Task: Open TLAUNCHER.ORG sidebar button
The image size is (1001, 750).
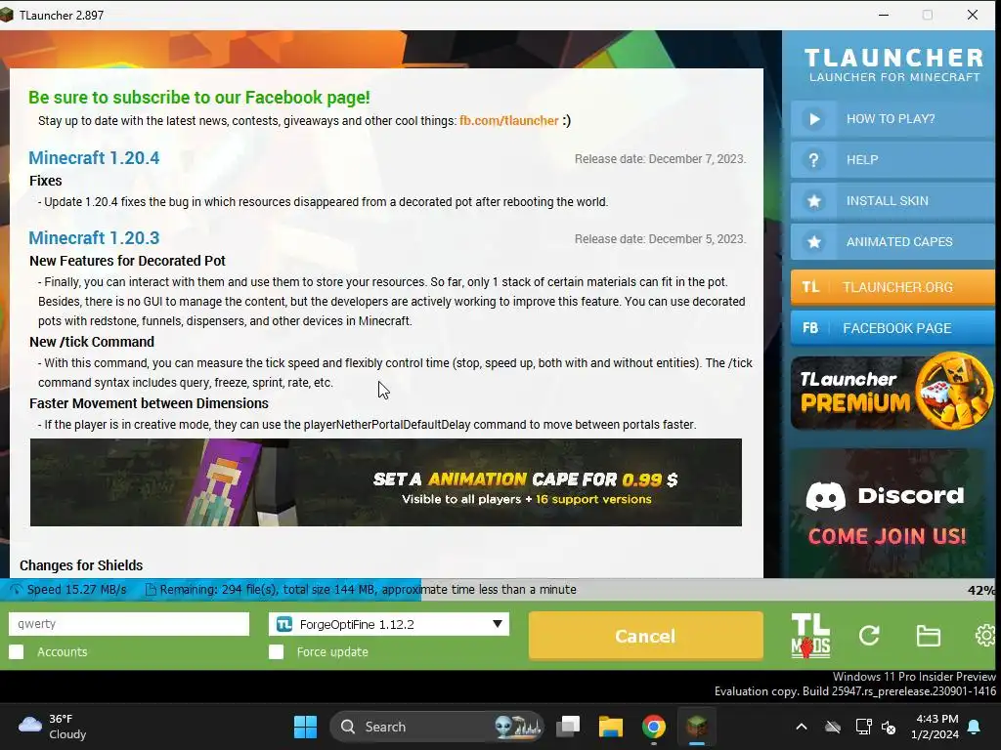Action: [892, 287]
